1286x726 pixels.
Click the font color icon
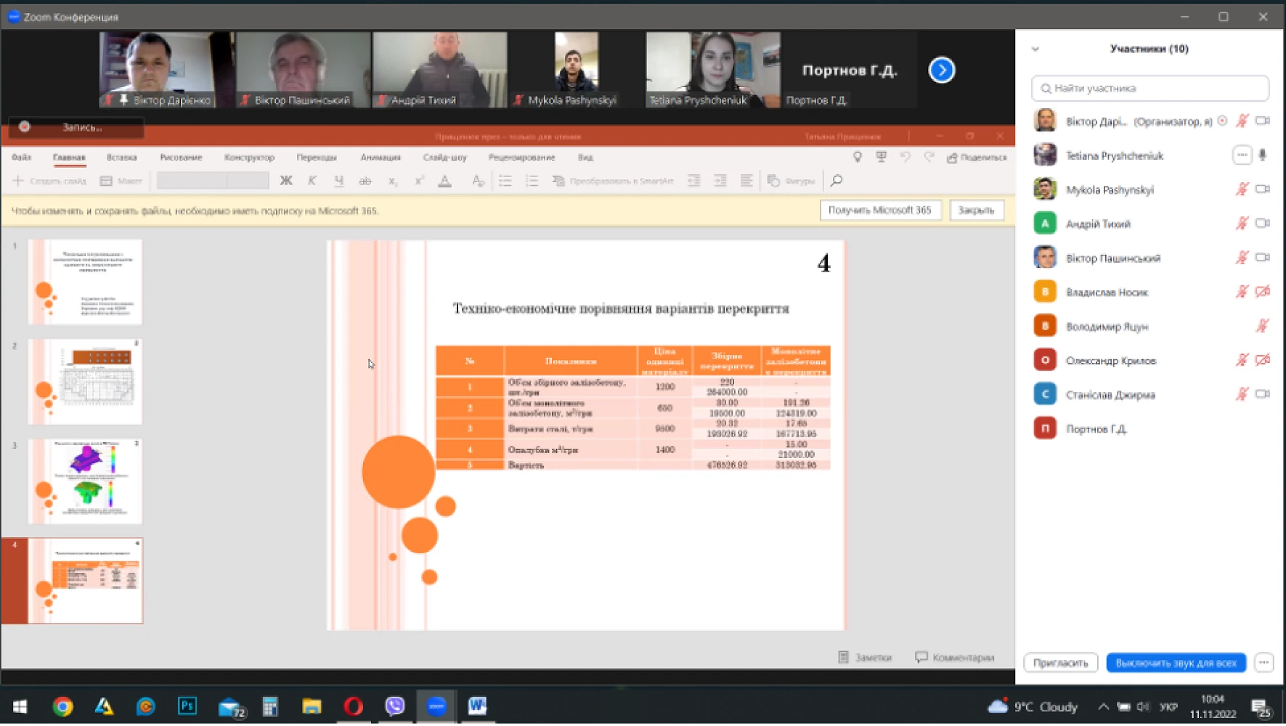tap(445, 181)
